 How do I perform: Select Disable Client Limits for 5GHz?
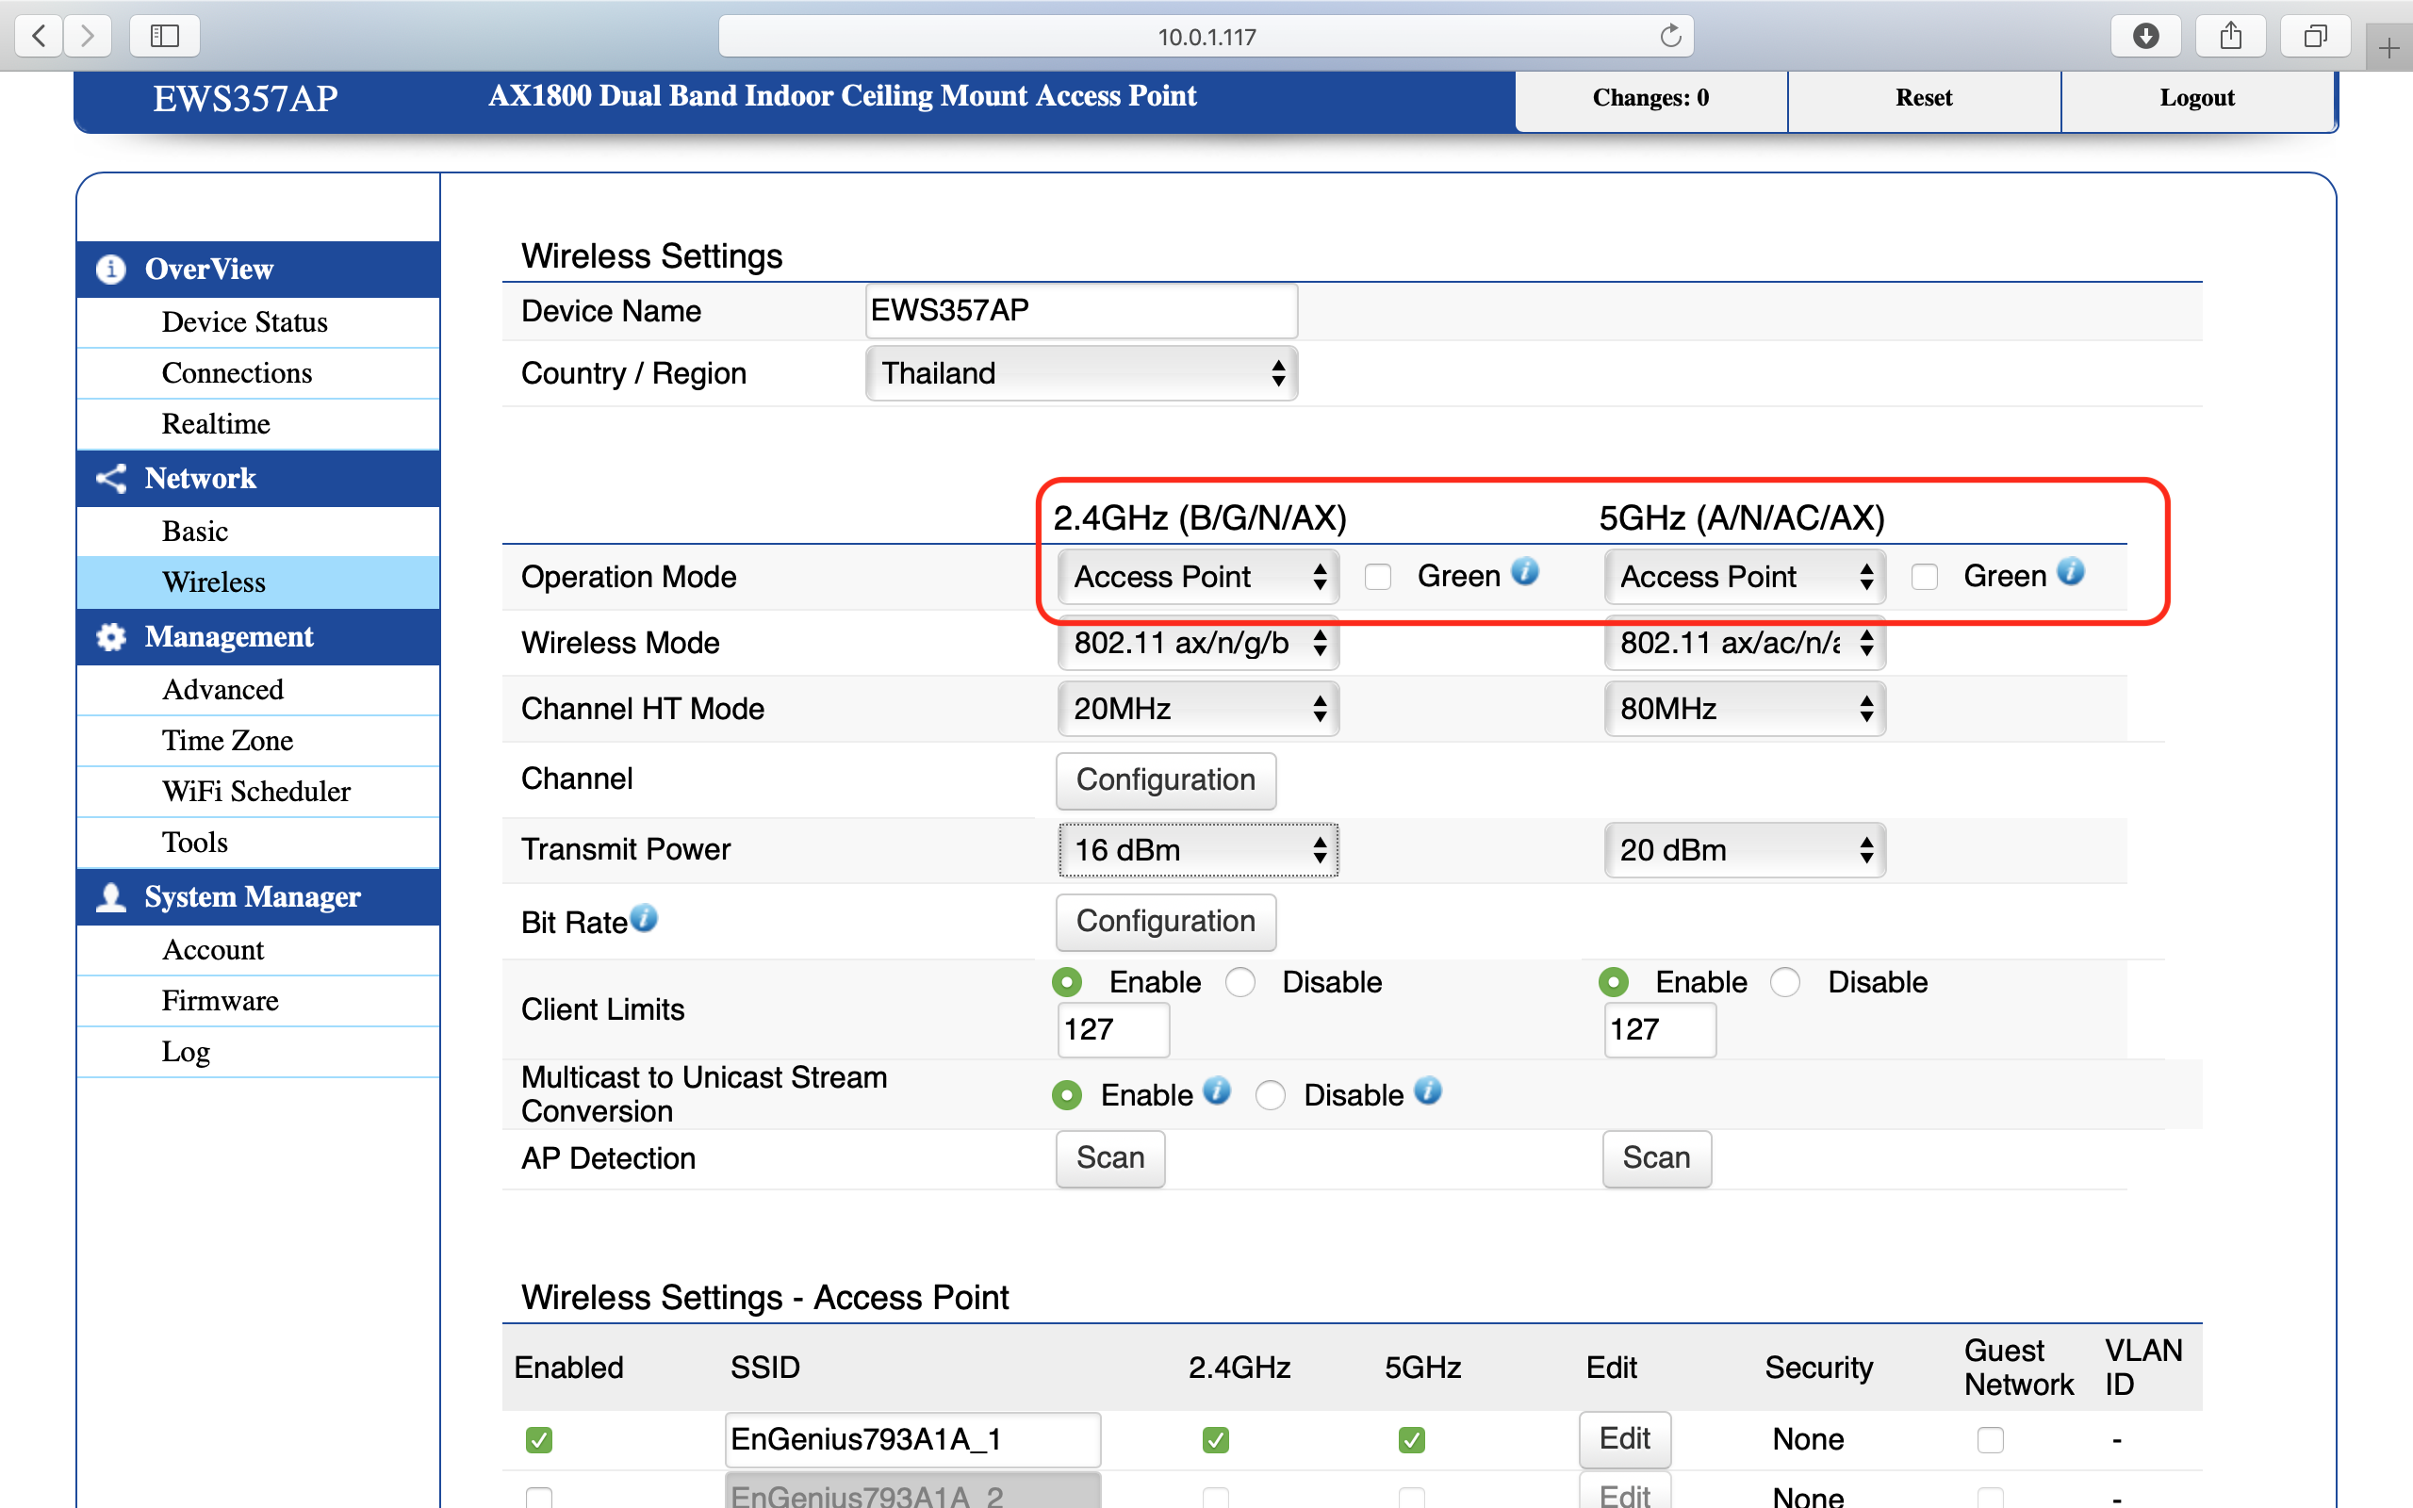[1785, 982]
